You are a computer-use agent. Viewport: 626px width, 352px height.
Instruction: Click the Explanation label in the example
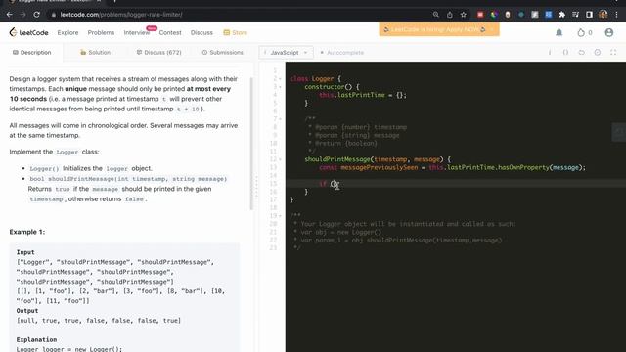point(37,339)
